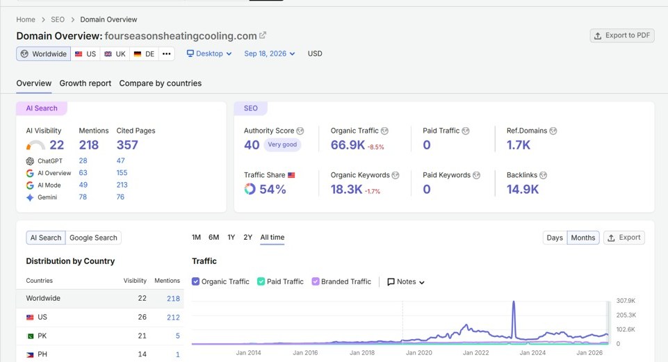Click Organic Keywords info globe icon
Viewport: 668px width, 362px height.
click(x=396, y=175)
